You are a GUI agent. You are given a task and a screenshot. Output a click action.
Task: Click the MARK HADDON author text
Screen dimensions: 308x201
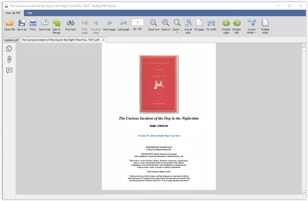point(159,126)
